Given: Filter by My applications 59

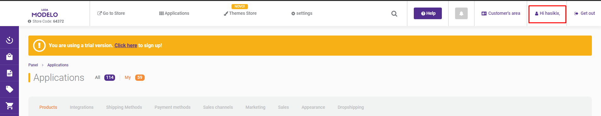Looking at the screenshot, I should pos(135,78).
